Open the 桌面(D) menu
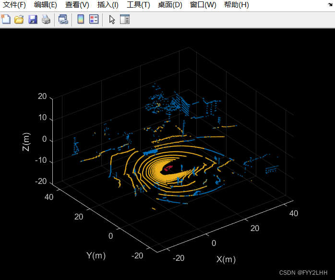 pos(170,5)
